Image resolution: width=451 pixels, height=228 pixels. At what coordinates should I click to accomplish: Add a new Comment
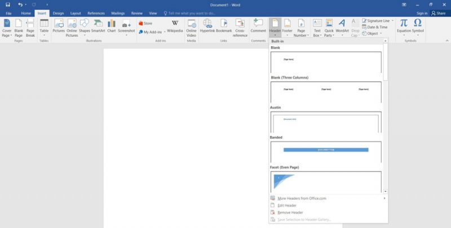258,26
